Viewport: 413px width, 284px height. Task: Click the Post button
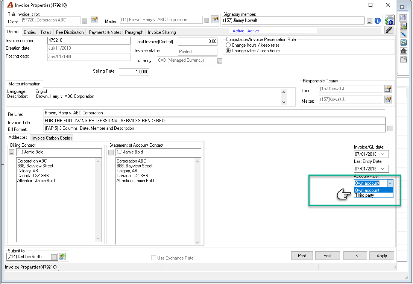point(327,255)
